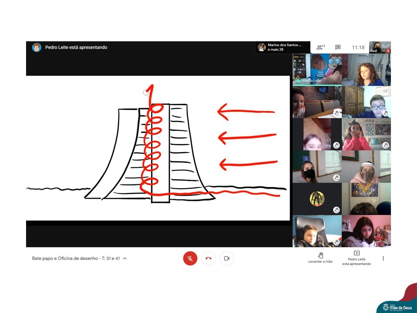Open the chat panel icon

pyautogui.click(x=338, y=47)
